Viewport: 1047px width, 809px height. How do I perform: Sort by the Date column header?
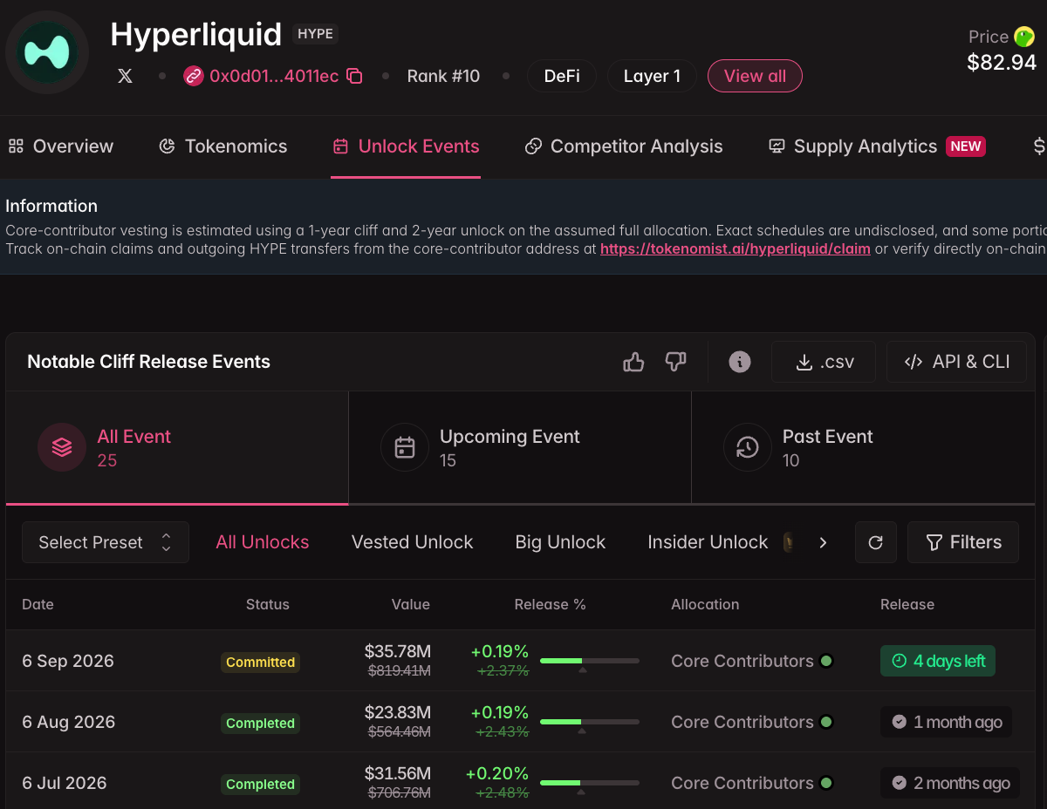tap(38, 604)
